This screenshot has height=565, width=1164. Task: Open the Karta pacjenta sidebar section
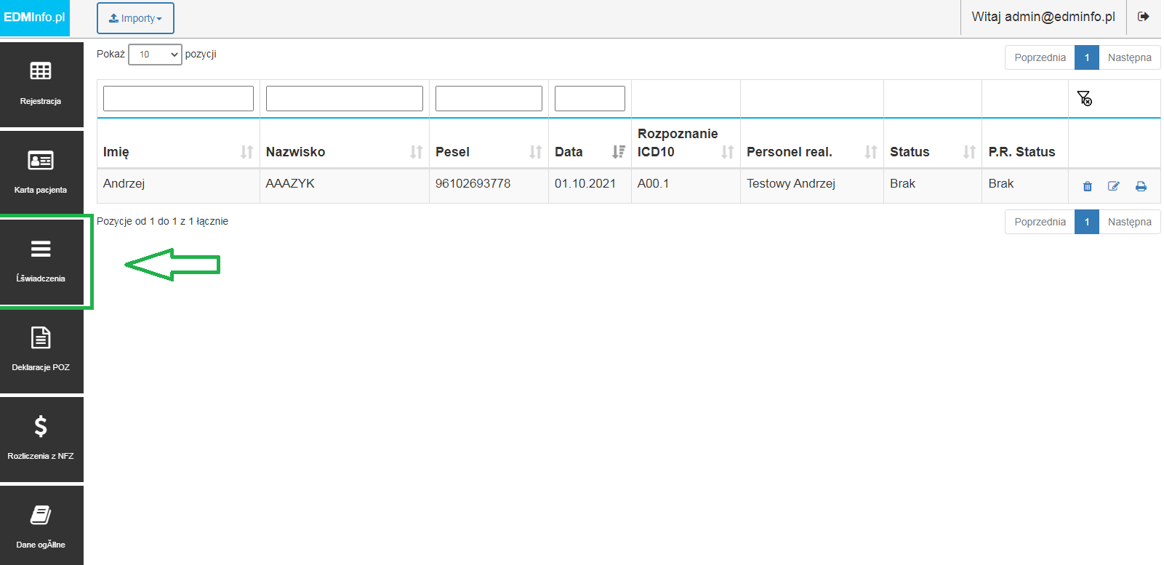pos(41,173)
